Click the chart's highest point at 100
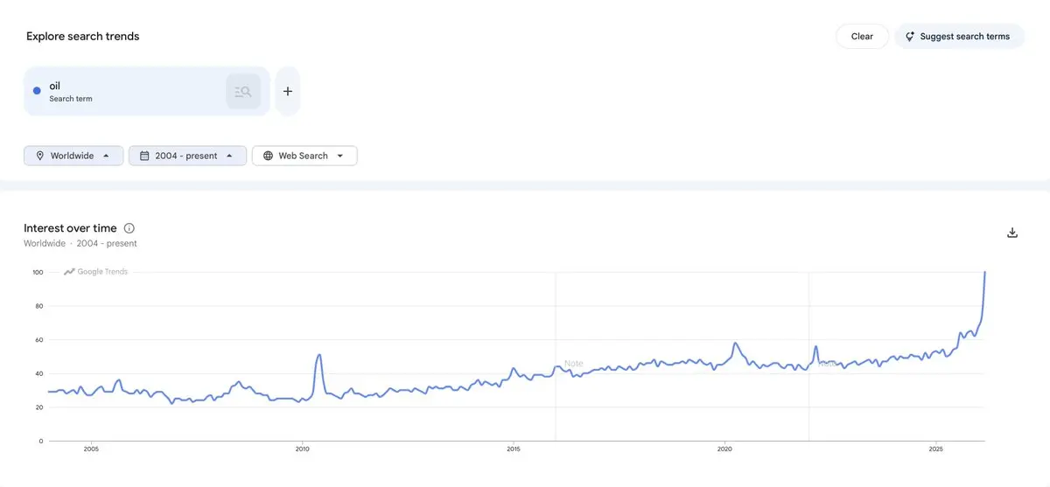 (985, 273)
